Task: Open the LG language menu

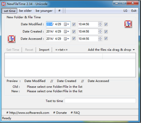Action: 125,11
